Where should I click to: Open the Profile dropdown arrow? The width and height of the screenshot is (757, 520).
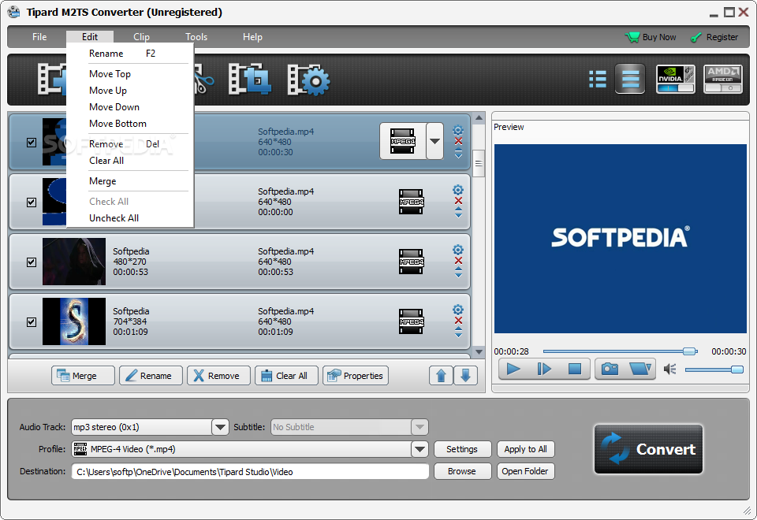(x=420, y=449)
